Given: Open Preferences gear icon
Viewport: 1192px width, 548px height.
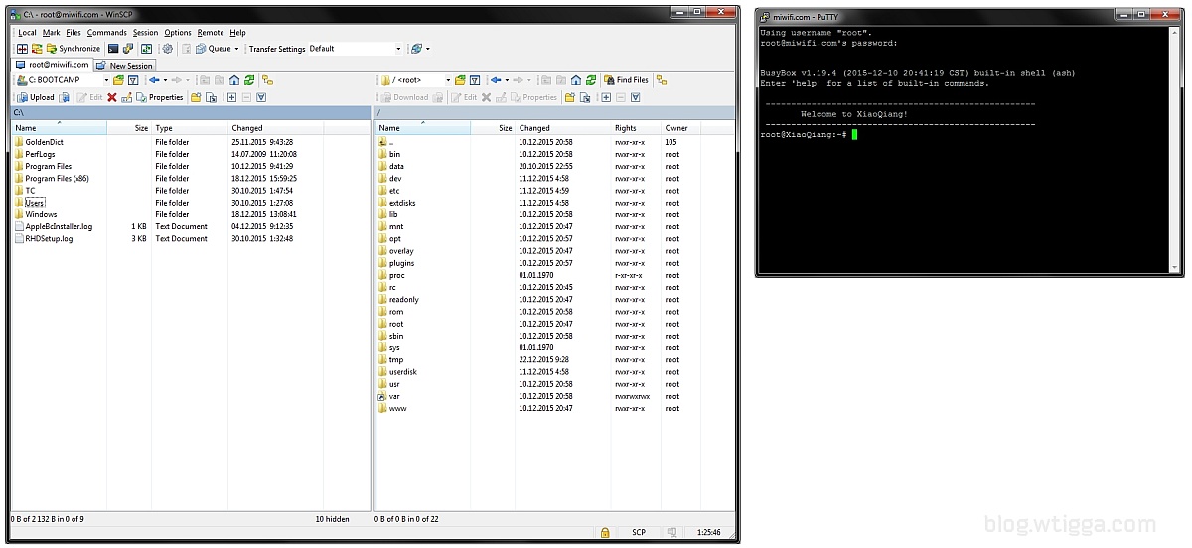Looking at the screenshot, I should coord(167,49).
